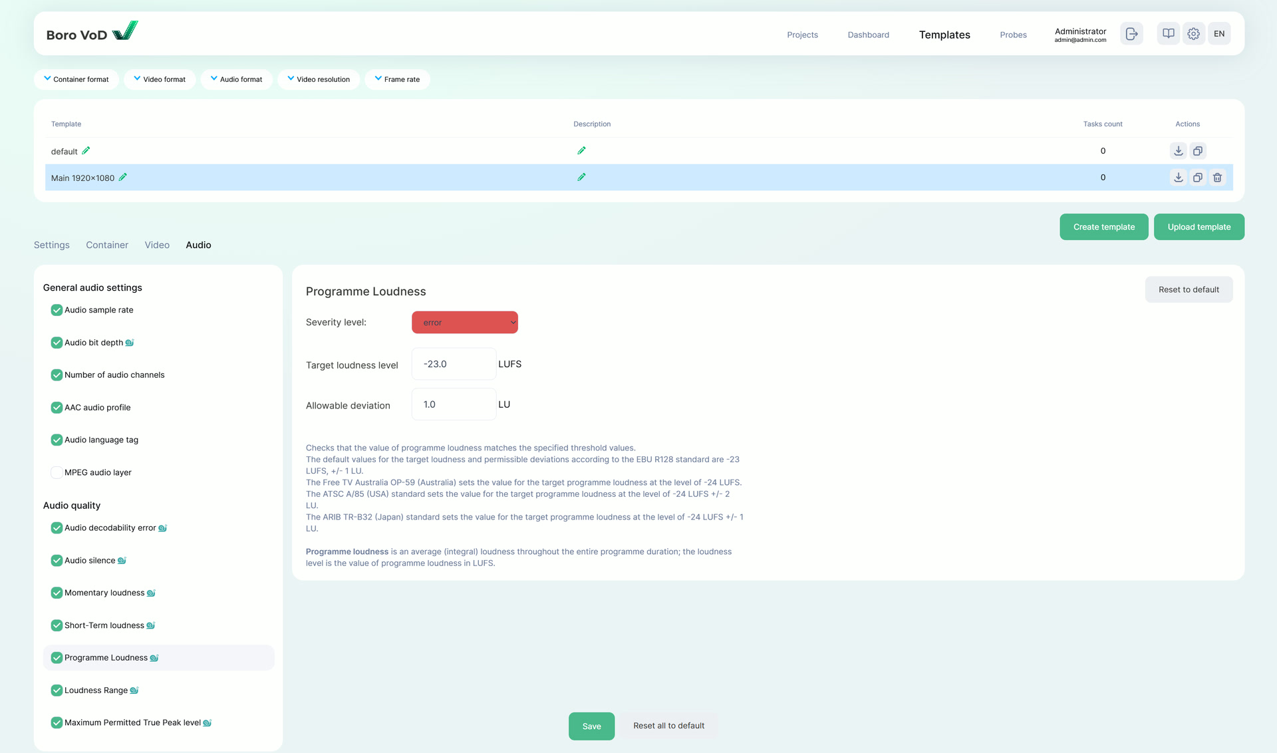Image resolution: width=1277 pixels, height=753 pixels.
Task: Uncheck the Audio sample rate check
Action: (57, 310)
